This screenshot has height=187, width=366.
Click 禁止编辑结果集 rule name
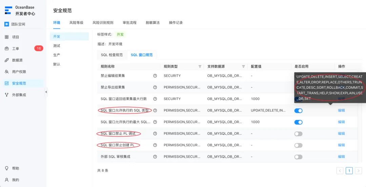(113, 76)
